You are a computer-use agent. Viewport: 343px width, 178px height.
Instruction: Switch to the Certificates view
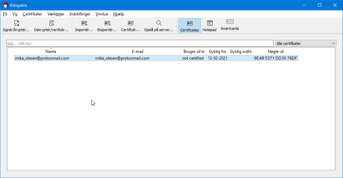pyautogui.click(x=190, y=26)
